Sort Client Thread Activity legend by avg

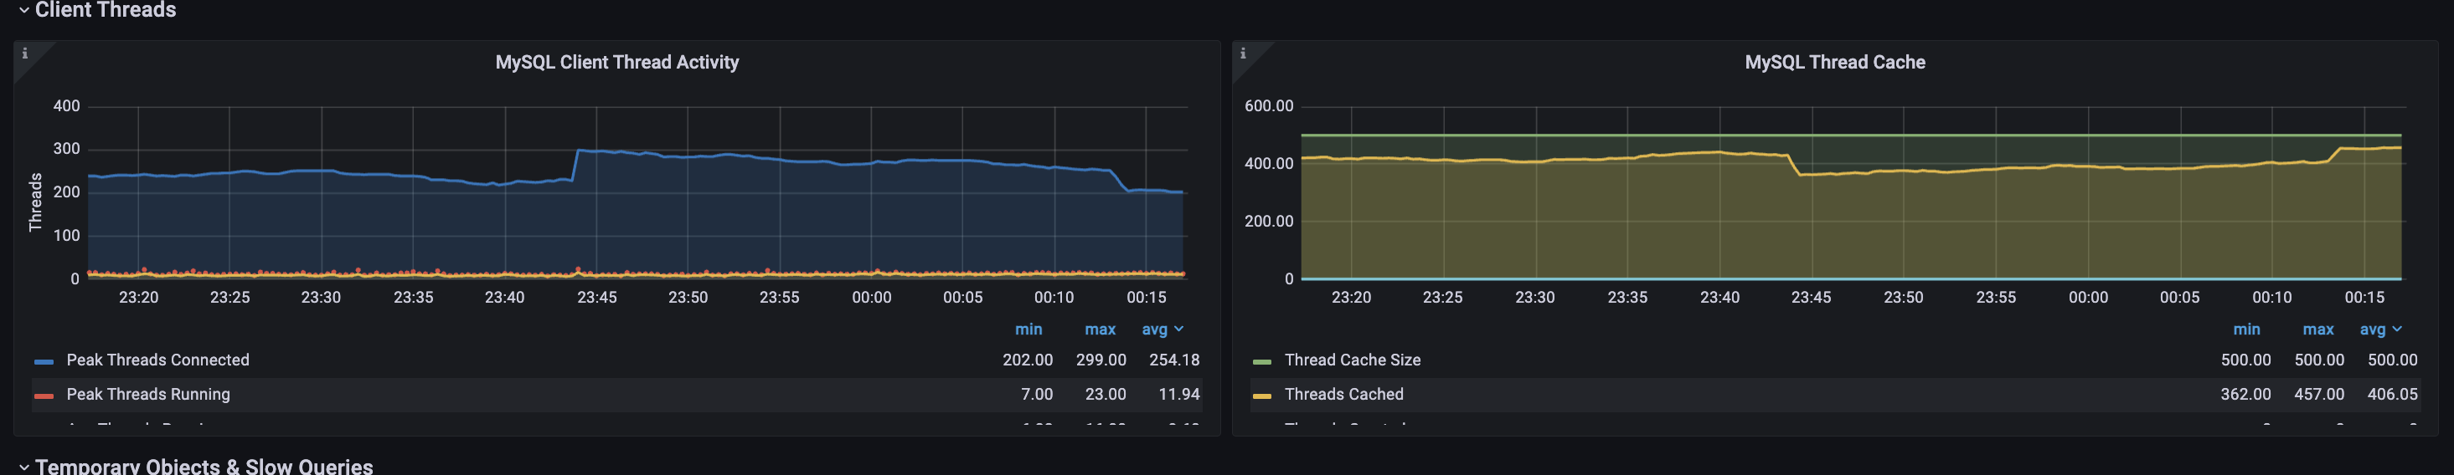1155,329
